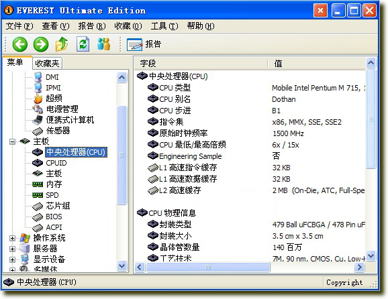Click the icon beside L1 高速指令缓存
The height and width of the screenshot is (299, 388).
pos(153,168)
